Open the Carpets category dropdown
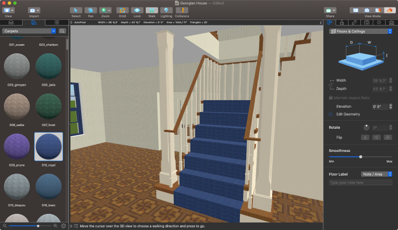The image size is (398, 230). [29, 31]
